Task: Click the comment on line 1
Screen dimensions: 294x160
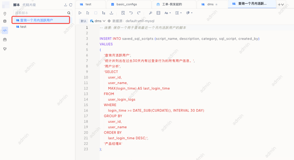Action: click(143, 28)
